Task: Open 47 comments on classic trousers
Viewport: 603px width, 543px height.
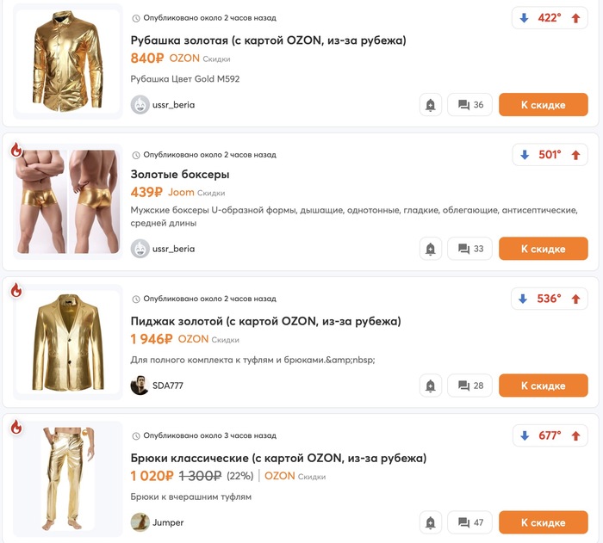Action: 470,522
